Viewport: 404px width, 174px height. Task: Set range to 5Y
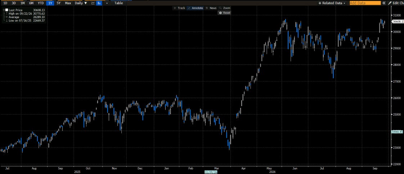[x=59, y=3]
